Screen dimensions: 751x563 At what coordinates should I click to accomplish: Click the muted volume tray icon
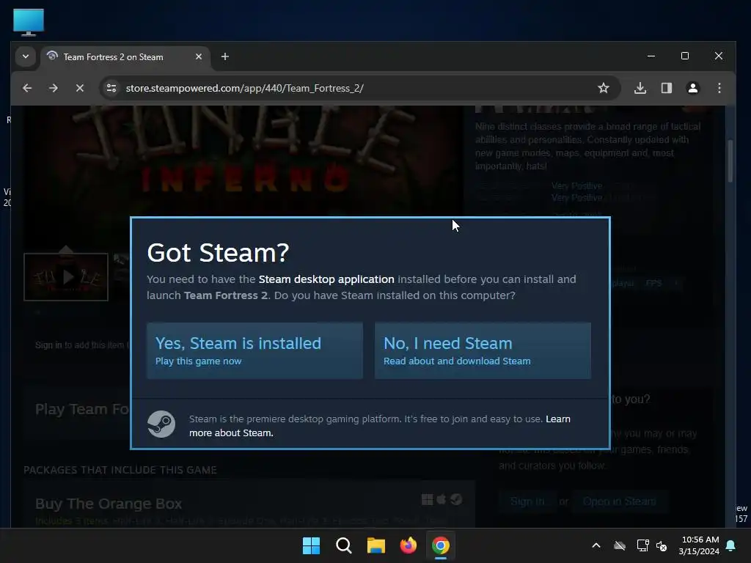[662, 545]
